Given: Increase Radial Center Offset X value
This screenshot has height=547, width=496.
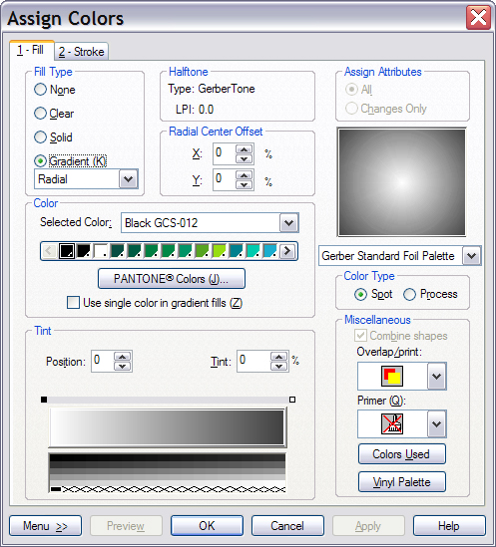Looking at the screenshot, I should point(244,149).
